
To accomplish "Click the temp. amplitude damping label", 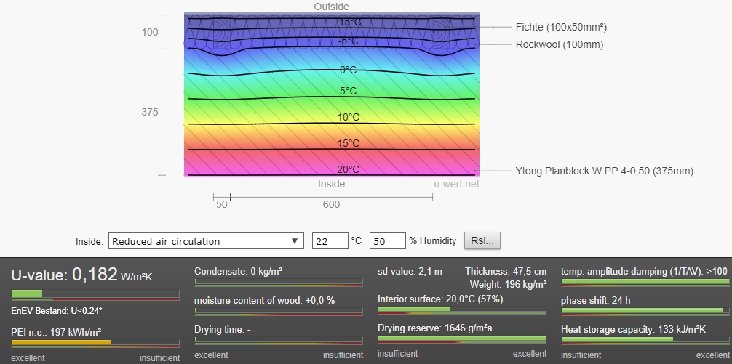I will click(x=644, y=271).
